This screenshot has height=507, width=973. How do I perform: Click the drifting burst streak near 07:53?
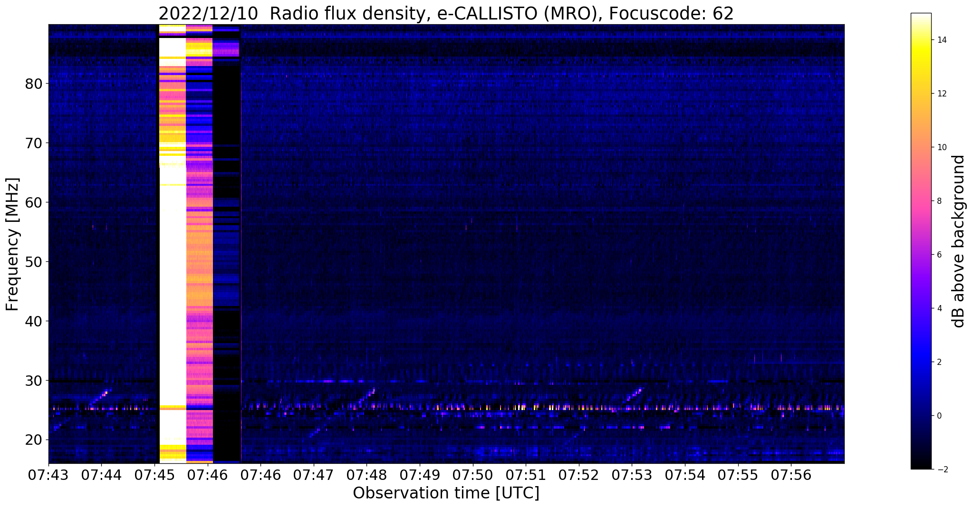tap(633, 395)
